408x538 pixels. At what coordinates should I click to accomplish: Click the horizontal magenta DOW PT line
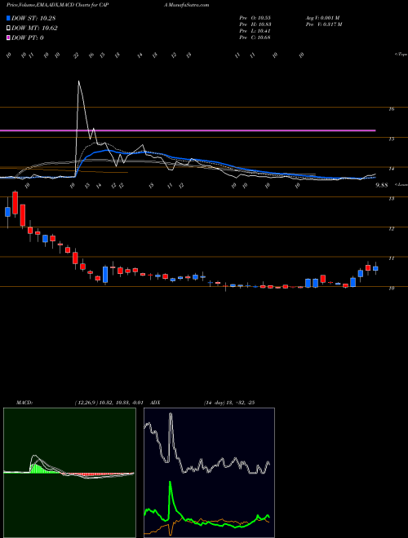[x=188, y=130]
